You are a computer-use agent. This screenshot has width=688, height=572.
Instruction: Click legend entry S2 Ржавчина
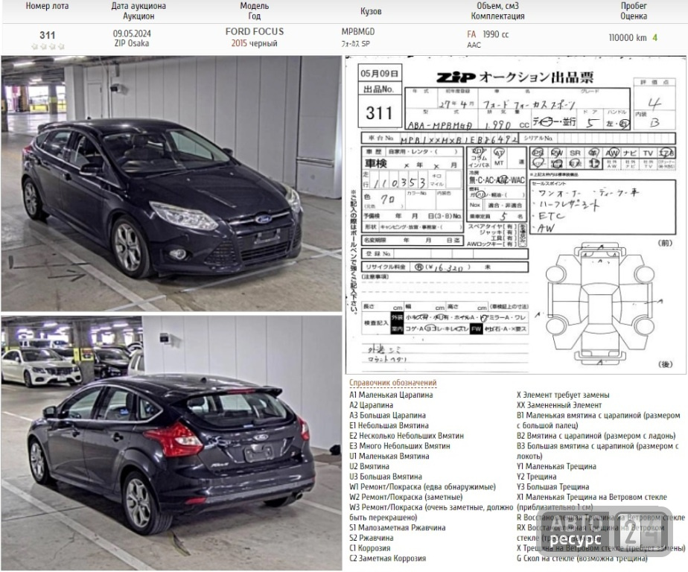(372, 538)
